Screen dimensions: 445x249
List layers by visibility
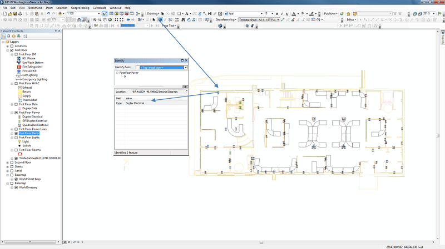point(13,36)
